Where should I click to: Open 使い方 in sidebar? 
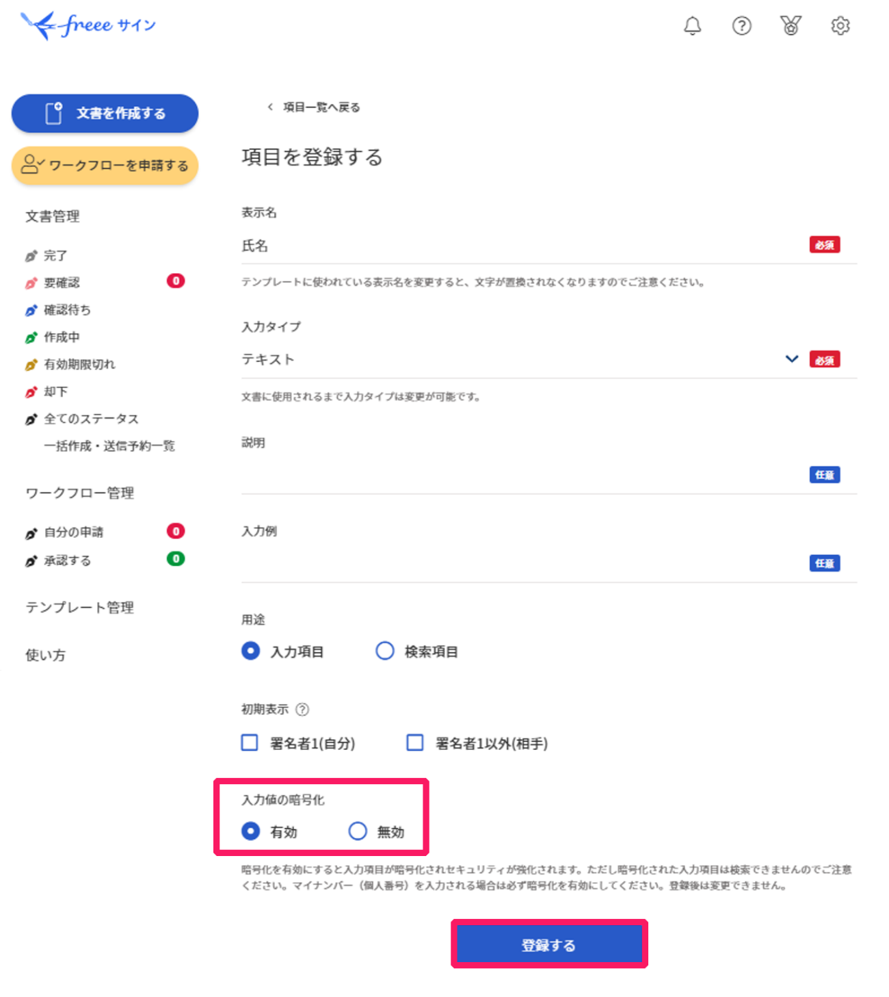click(46, 655)
